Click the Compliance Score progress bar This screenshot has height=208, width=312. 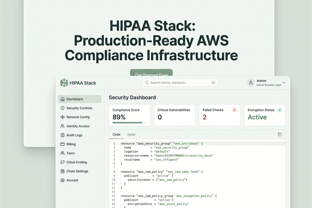click(130, 122)
